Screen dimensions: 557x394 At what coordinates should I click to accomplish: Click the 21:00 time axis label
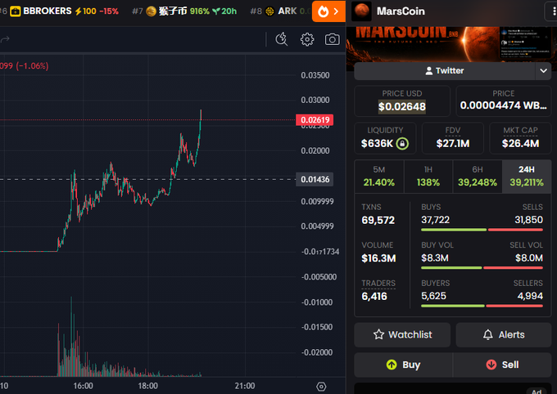coord(245,386)
